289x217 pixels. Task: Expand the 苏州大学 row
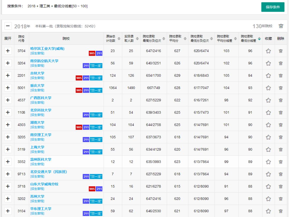(x=8, y=199)
